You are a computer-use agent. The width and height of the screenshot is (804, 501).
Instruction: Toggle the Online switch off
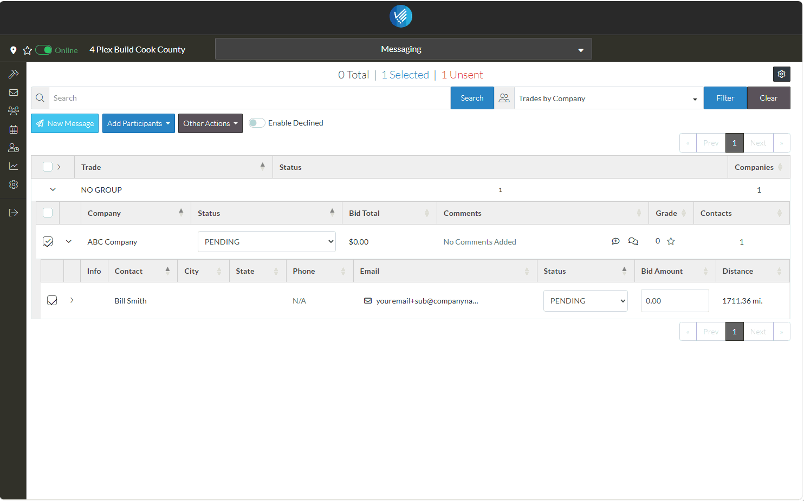44,50
